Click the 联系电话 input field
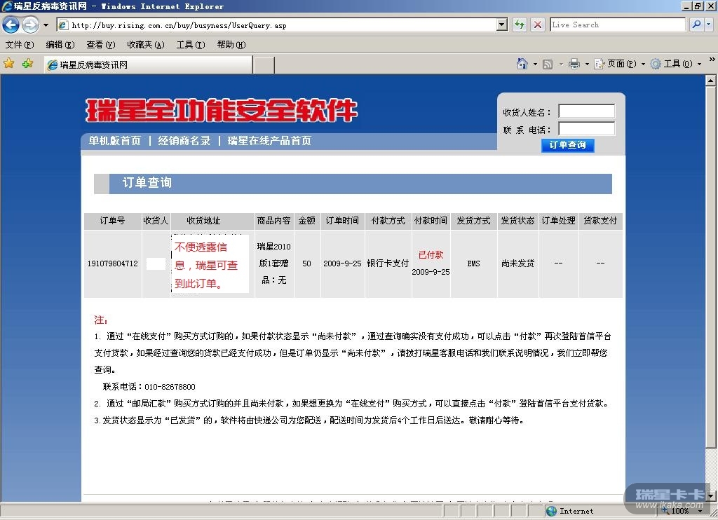Screen dimensions: 718x520 (x=587, y=129)
